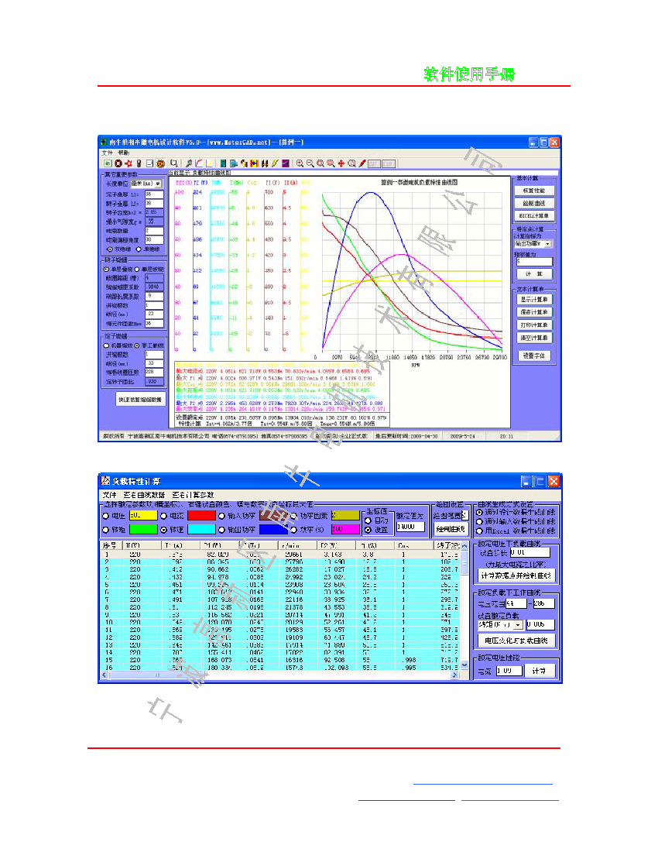This screenshot has height=852, width=658.
Task: Click the purple chart icon in toolbar
Action: 286,163
